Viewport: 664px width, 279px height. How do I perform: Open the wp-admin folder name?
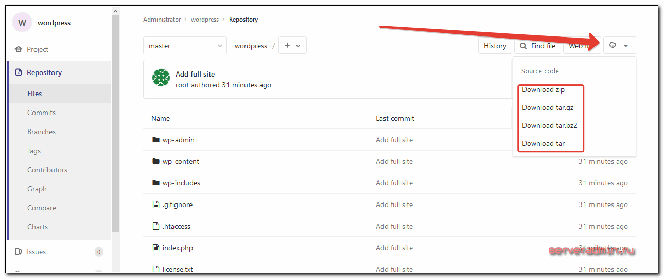pyautogui.click(x=179, y=140)
